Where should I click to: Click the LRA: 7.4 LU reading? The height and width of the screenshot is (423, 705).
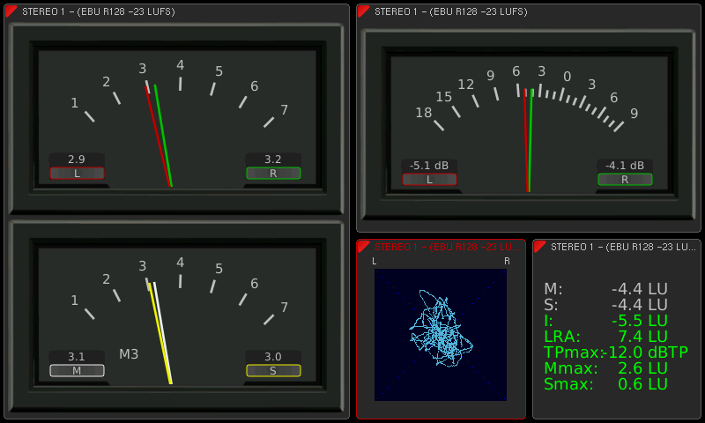point(605,337)
